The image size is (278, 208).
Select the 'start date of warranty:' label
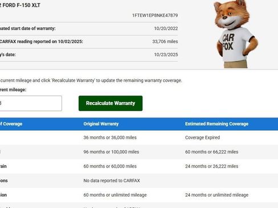pyautogui.click(x=33, y=28)
